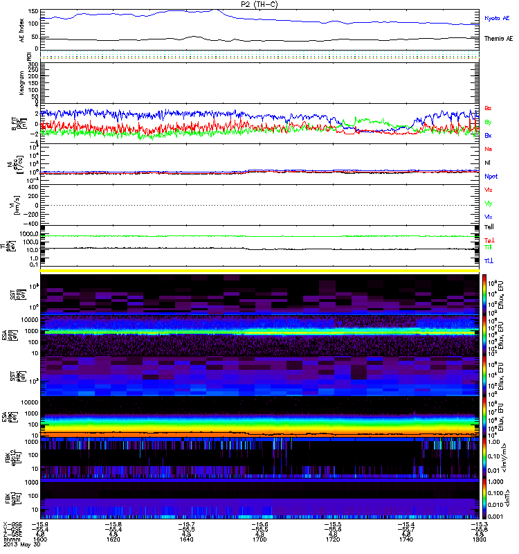
Task: Select the Themis AE legend label
Action: (x=498, y=39)
